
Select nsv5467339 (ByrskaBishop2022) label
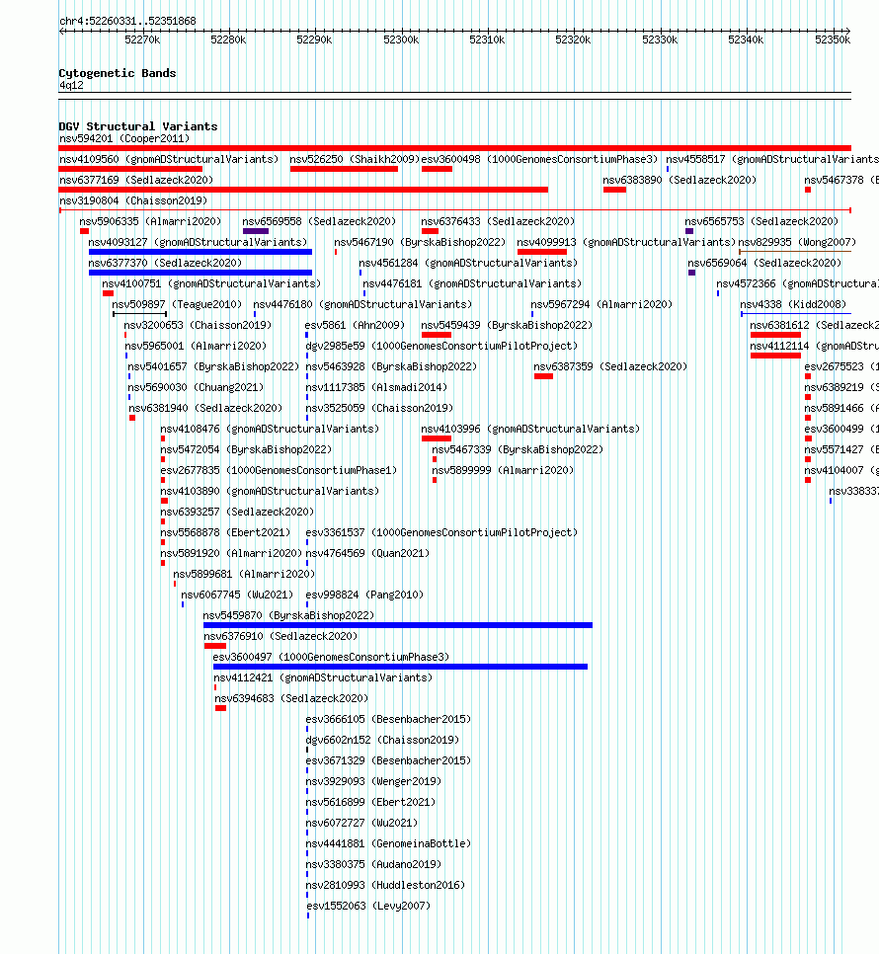518,449
